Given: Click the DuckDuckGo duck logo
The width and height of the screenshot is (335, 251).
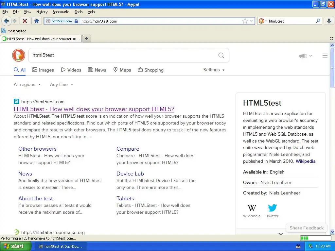Looking at the screenshot, I should pyautogui.click(x=19, y=55).
